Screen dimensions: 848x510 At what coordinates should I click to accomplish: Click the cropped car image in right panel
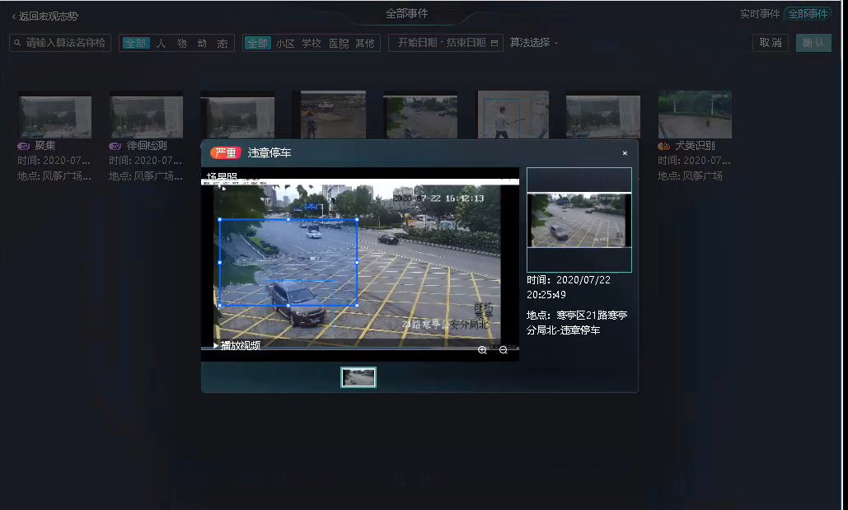click(x=579, y=220)
